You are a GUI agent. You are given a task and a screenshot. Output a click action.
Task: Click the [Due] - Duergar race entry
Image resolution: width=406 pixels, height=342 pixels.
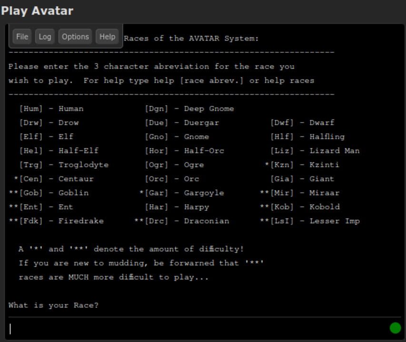182,123
